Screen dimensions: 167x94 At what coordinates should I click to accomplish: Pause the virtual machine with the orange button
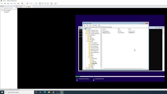click(x=22, y=3)
